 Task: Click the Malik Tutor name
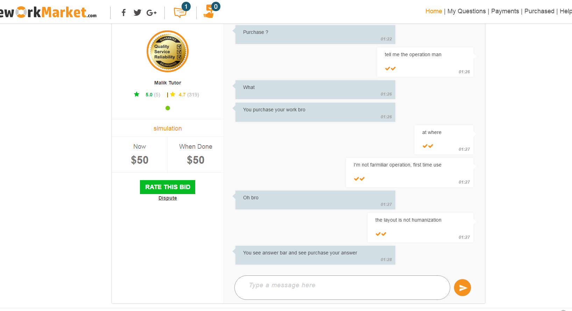(168, 83)
